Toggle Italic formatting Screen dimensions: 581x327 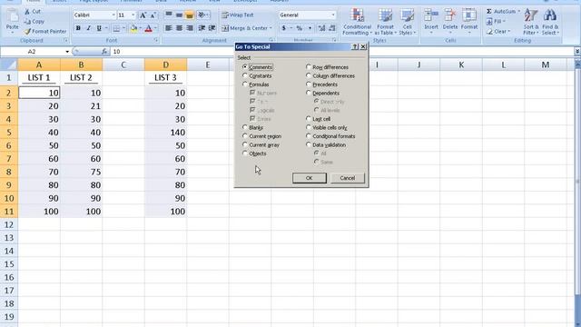pos(88,28)
